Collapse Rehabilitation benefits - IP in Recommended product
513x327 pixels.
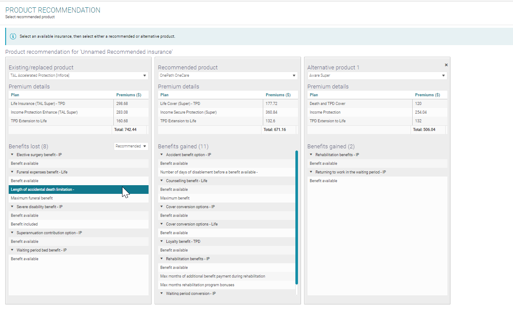pyautogui.click(x=162, y=258)
